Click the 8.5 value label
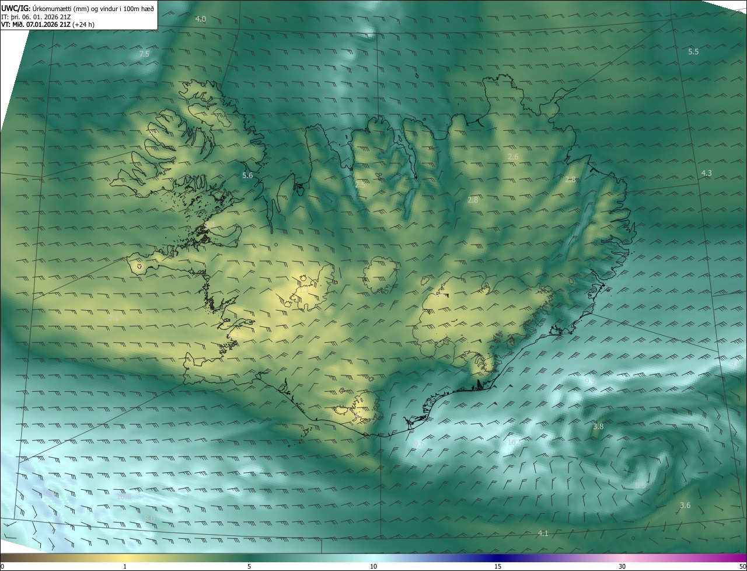This screenshot has height=571, width=747. tap(640, 485)
